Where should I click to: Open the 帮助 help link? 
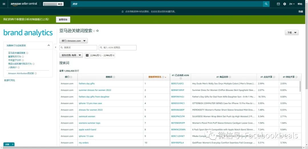(x=300, y=4)
